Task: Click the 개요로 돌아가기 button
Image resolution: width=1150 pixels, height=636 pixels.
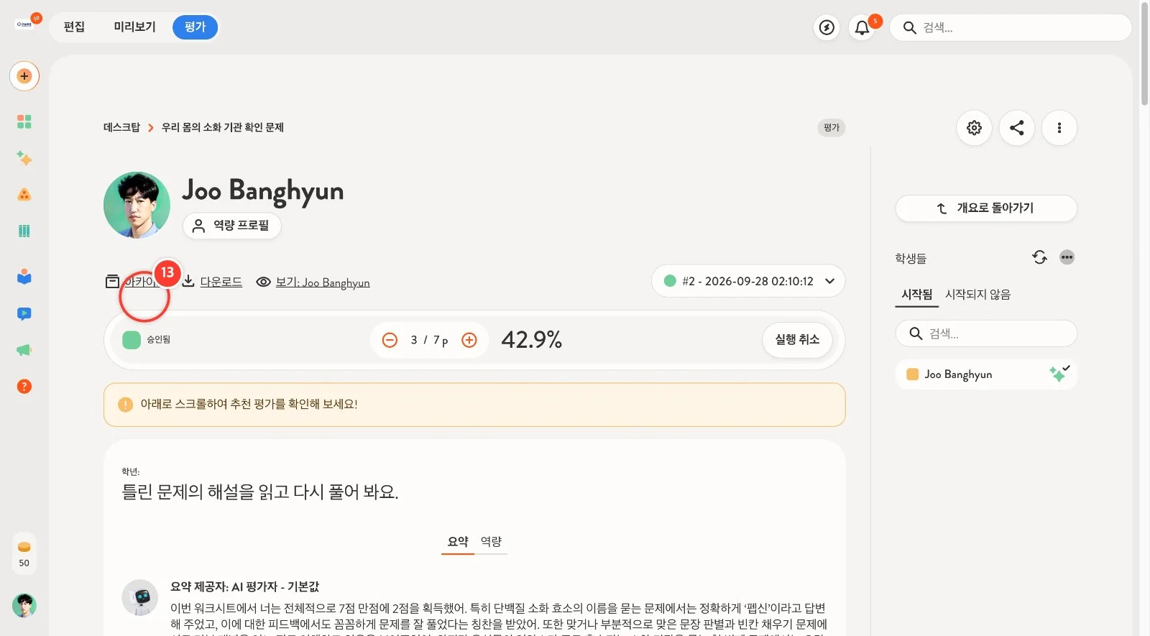Action: 986,208
